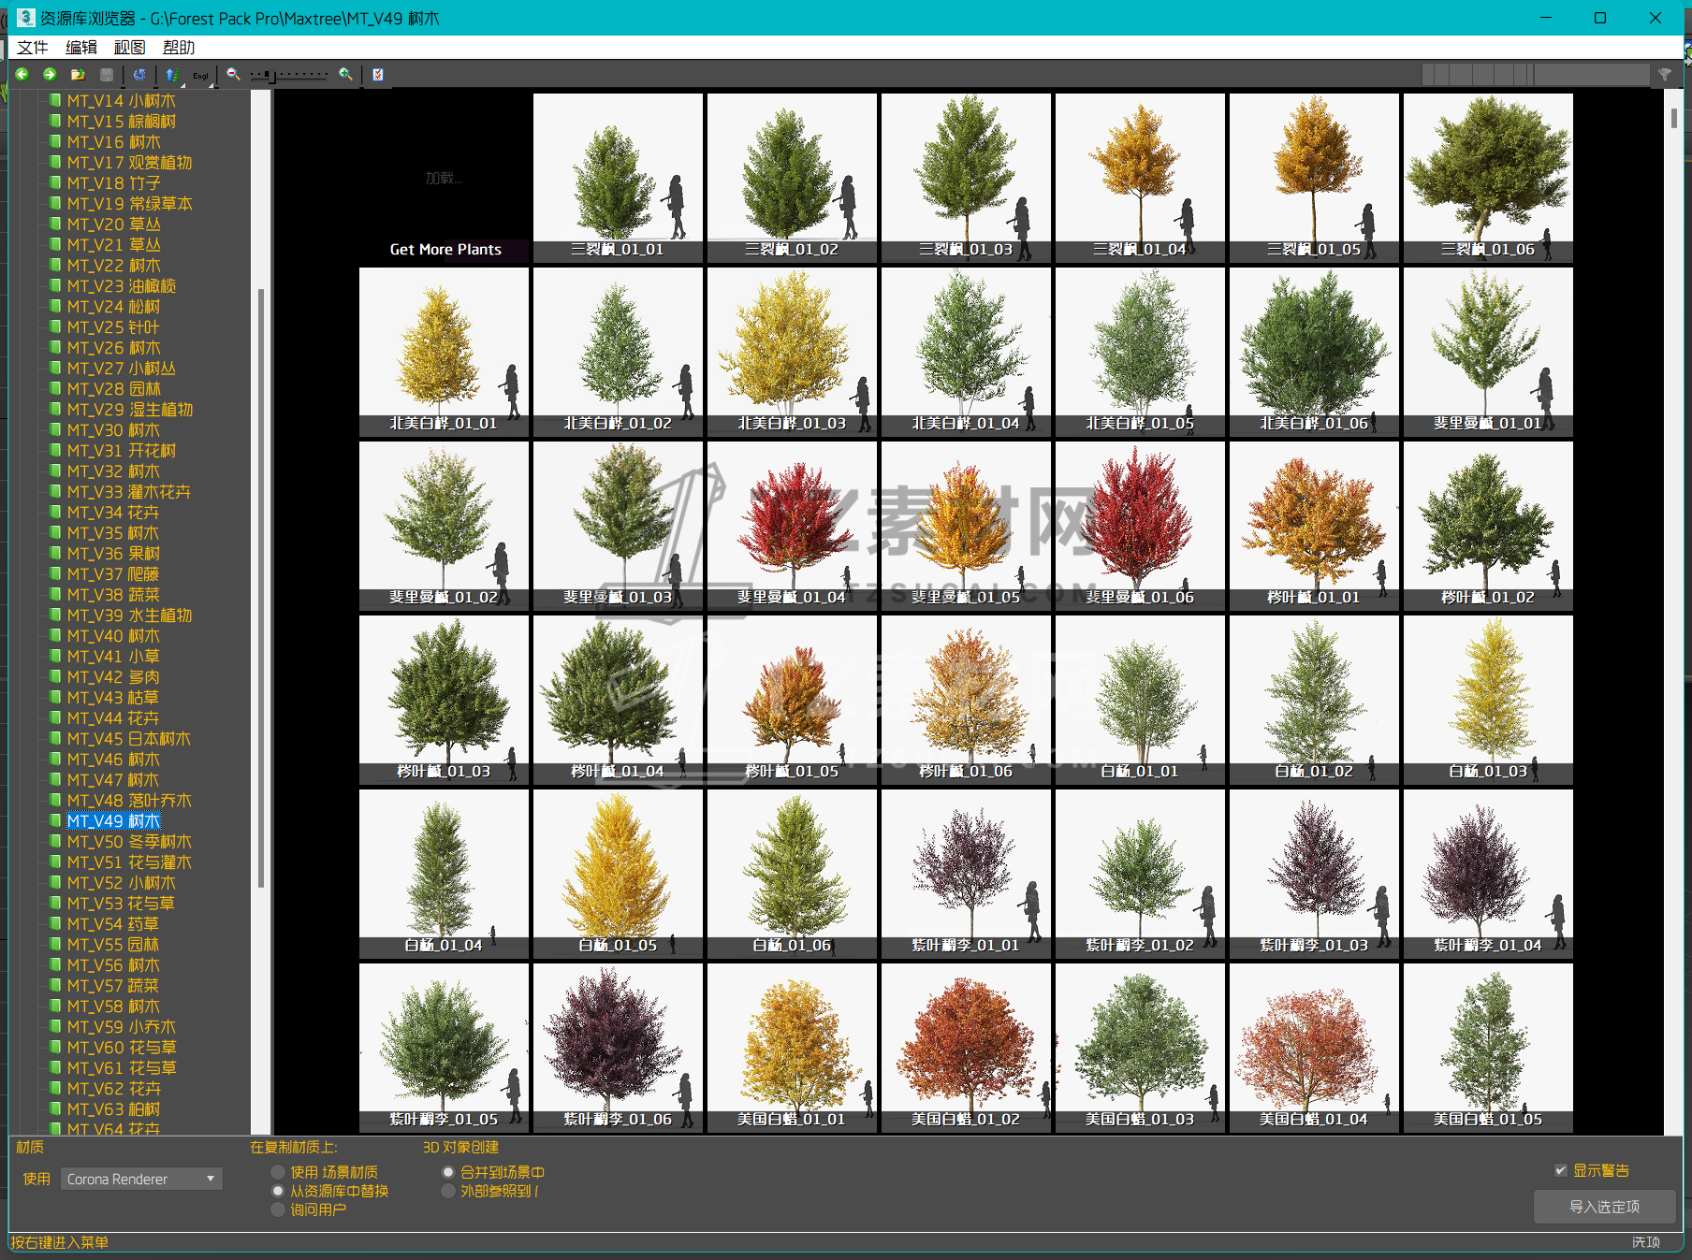Go back with the green left arrow

22,75
